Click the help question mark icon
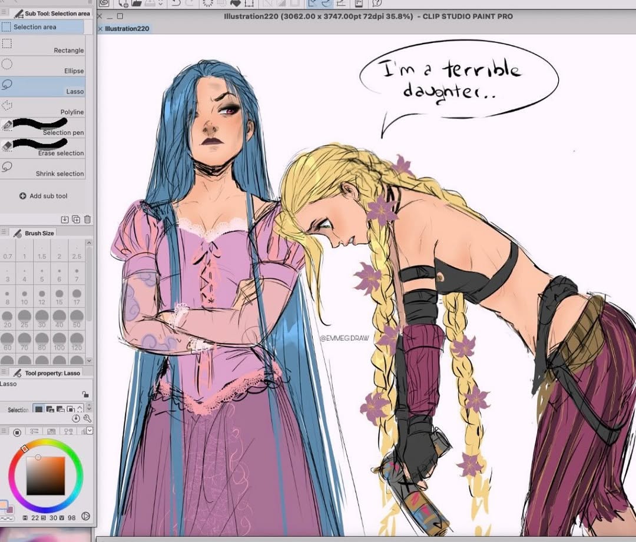This screenshot has height=542, width=636. 377,4
